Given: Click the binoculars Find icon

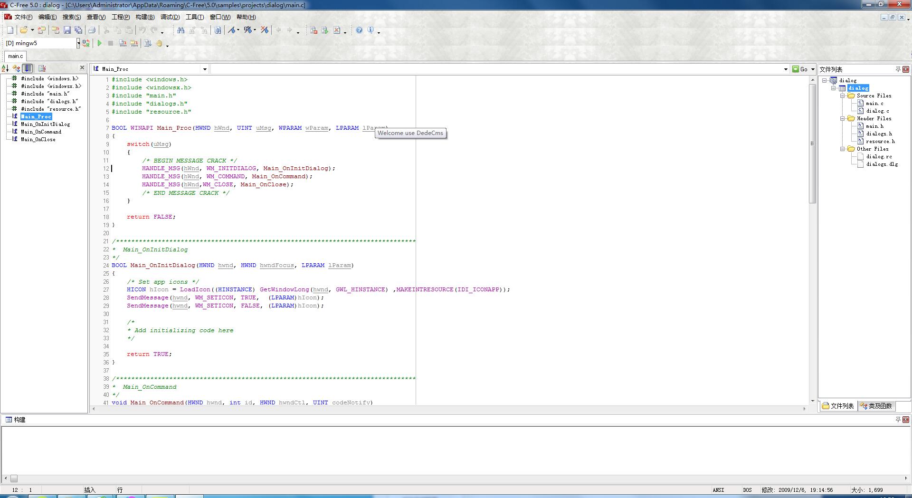Looking at the screenshot, I should tap(180, 30).
